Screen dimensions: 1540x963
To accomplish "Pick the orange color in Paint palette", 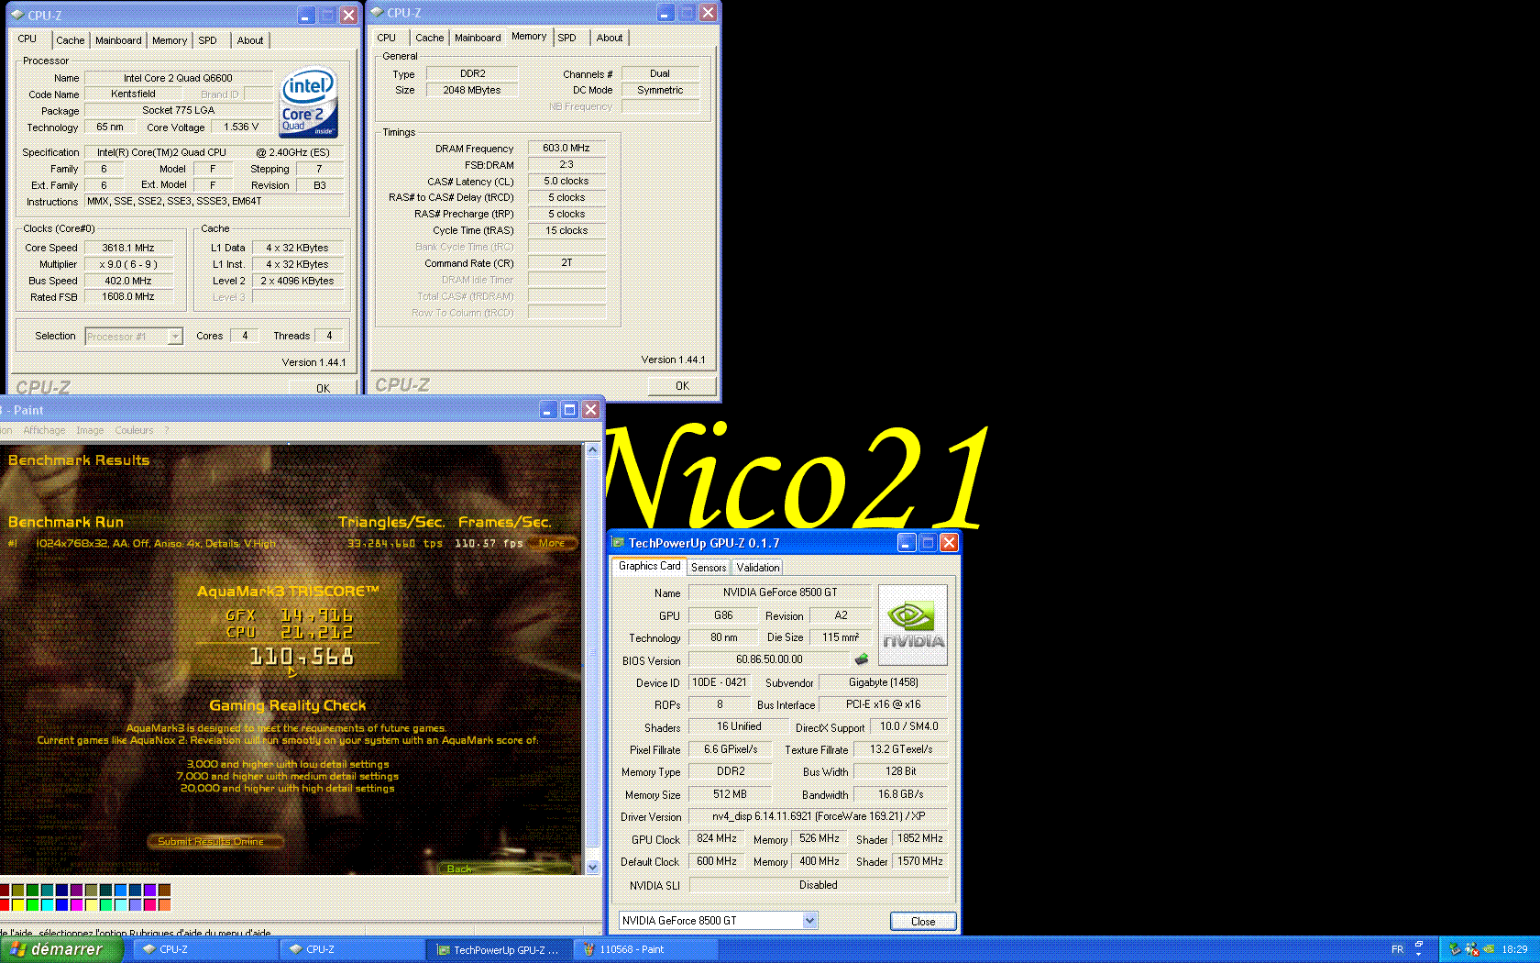I will tap(165, 905).
